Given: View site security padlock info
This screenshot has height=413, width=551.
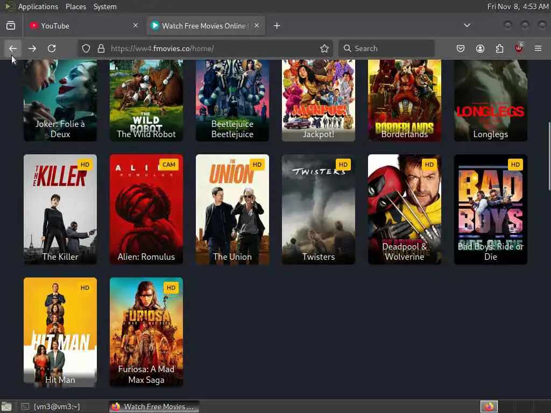Looking at the screenshot, I should 101,48.
